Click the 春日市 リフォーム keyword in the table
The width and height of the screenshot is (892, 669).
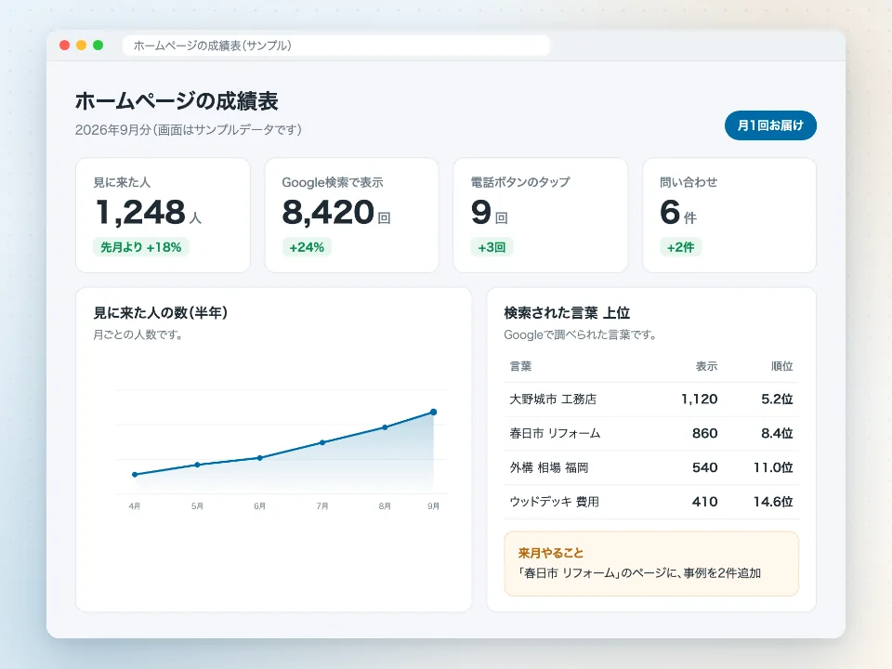556,434
